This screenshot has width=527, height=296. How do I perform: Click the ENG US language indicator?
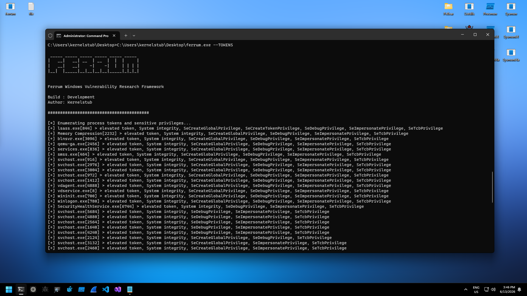coord(476,289)
